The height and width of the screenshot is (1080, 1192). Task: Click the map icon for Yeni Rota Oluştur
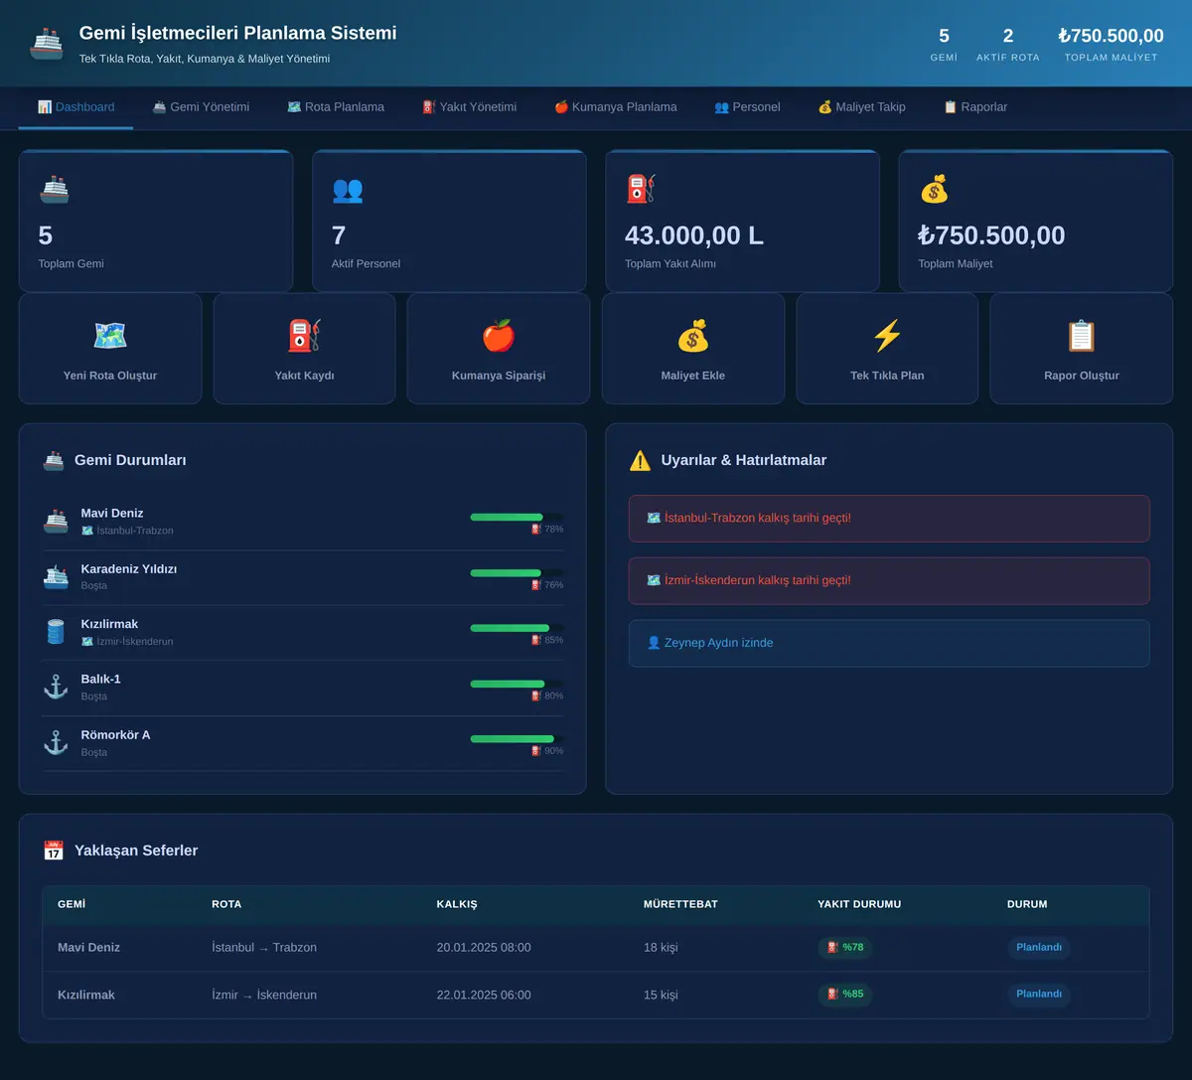110,336
